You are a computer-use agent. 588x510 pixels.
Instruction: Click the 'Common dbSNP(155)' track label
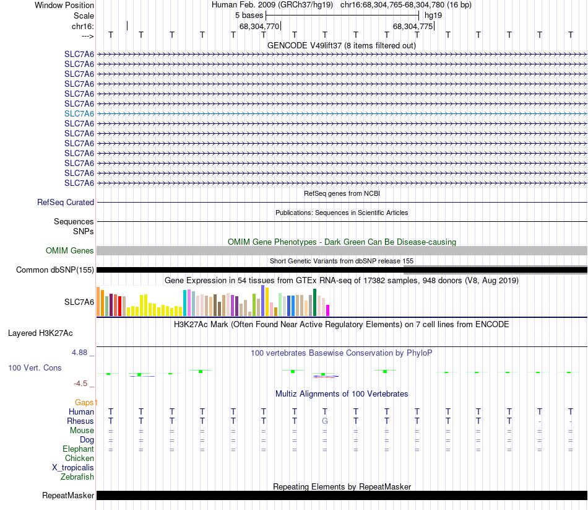coord(55,270)
